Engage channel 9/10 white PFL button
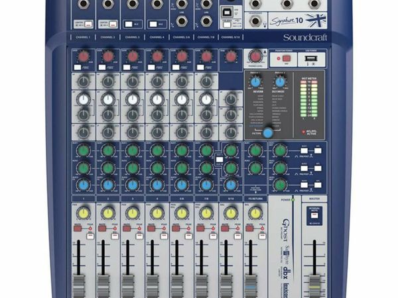 [x=237, y=236]
